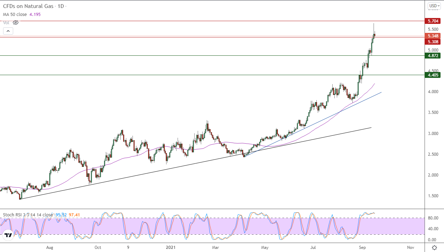Select the green horizontal line at 4.872
Screen dimensions: 444x252
pyautogui.click(x=212, y=55)
